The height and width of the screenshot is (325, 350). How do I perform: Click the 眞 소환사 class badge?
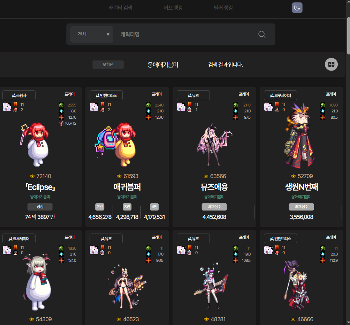pyautogui.click(x=19, y=95)
